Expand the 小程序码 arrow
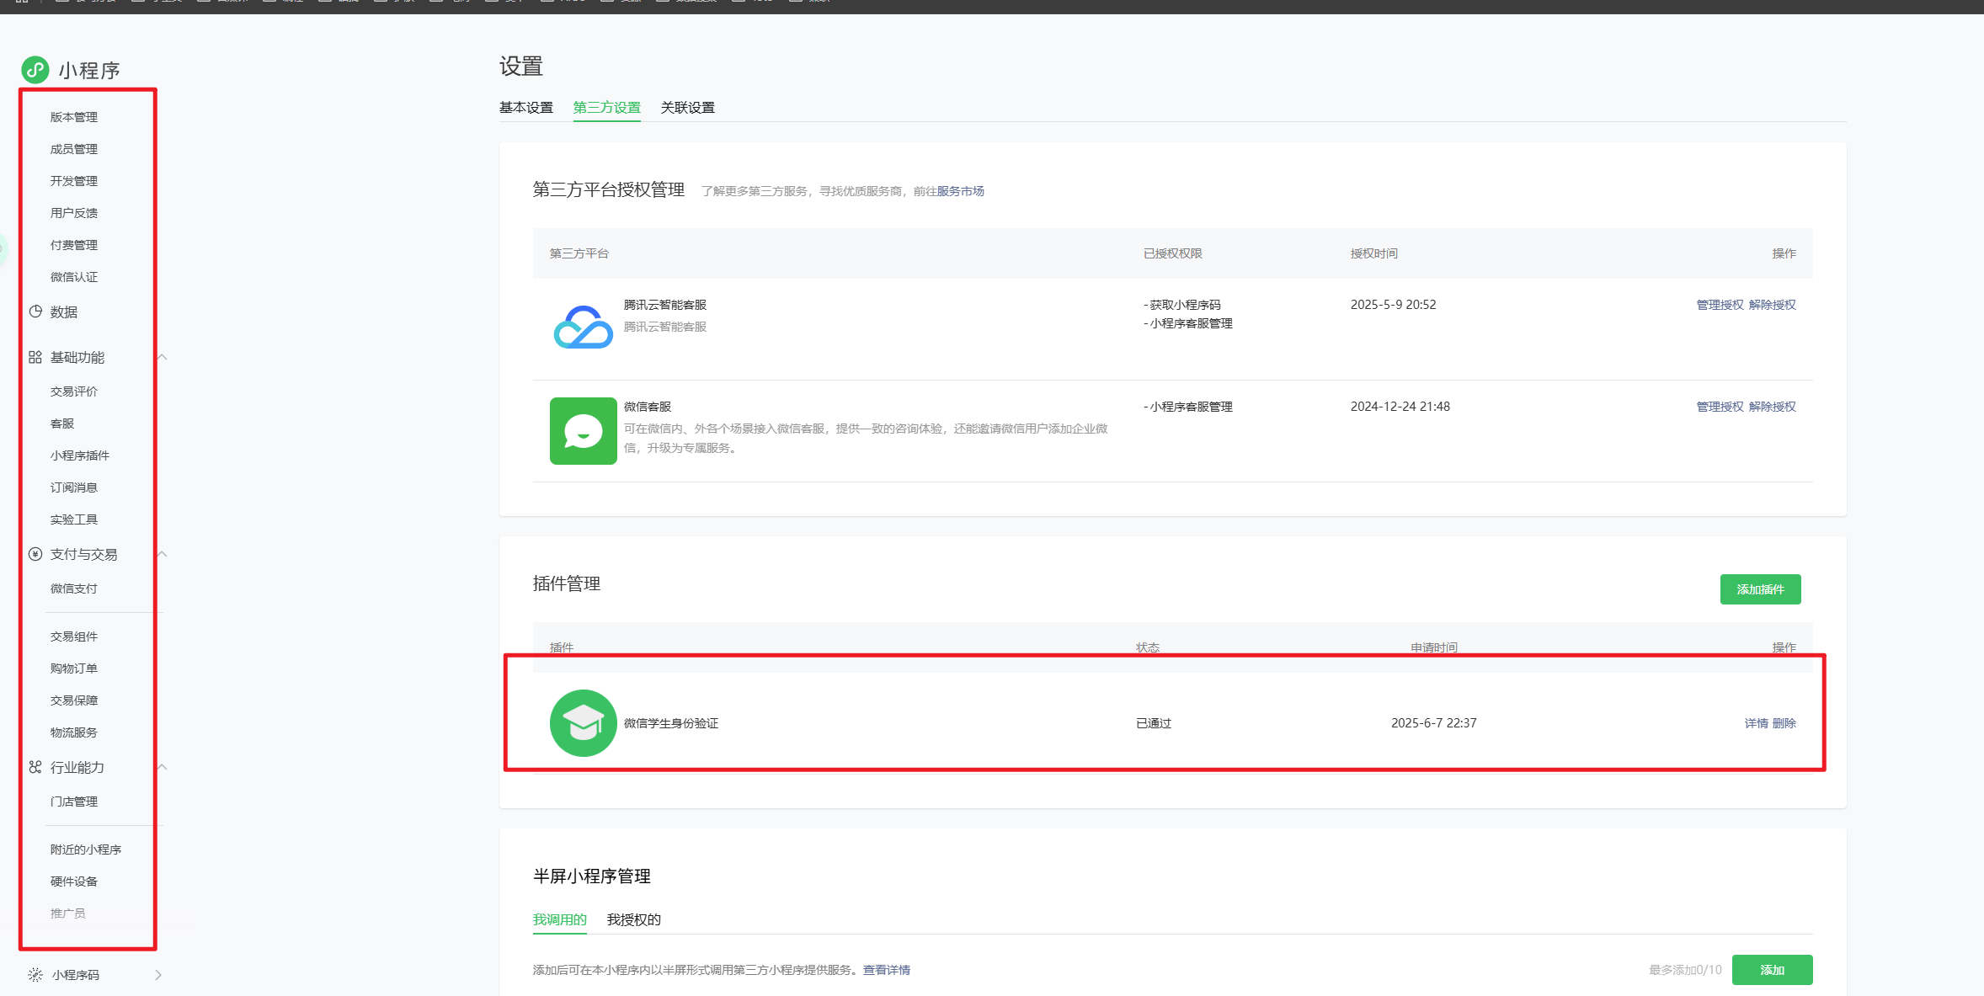This screenshot has width=1984, height=996. [x=158, y=974]
